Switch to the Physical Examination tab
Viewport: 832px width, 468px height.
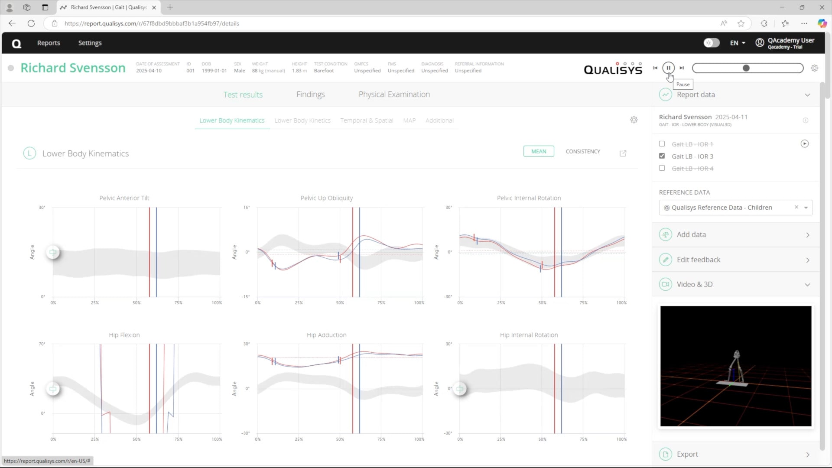(394, 94)
